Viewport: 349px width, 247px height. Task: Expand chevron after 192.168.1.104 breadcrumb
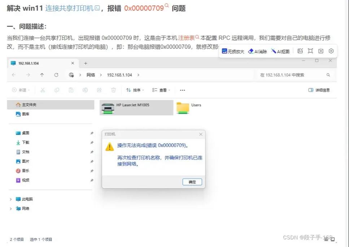(x=138, y=75)
